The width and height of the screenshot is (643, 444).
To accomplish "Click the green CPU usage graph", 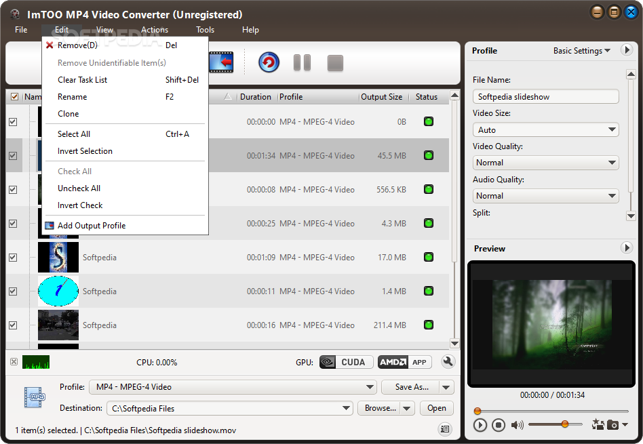I will 36,362.
